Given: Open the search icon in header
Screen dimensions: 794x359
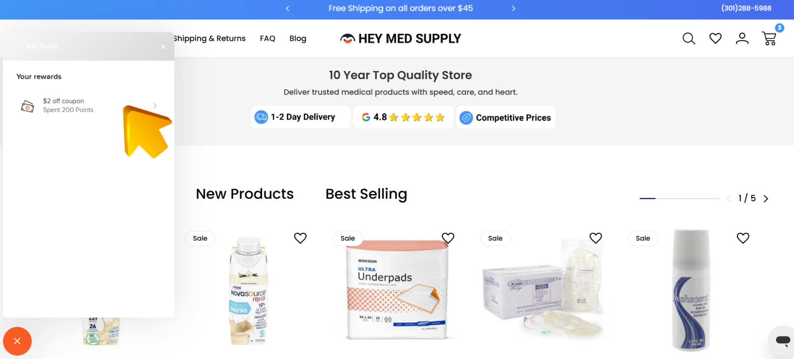Looking at the screenshot, I should click(x=689, y=38).
